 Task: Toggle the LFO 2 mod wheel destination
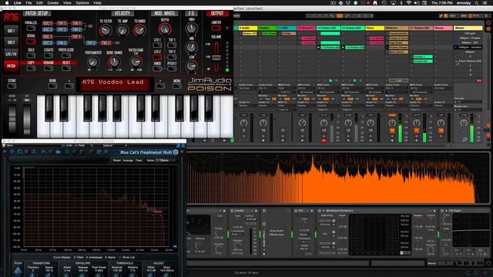(x=157, y=57)
